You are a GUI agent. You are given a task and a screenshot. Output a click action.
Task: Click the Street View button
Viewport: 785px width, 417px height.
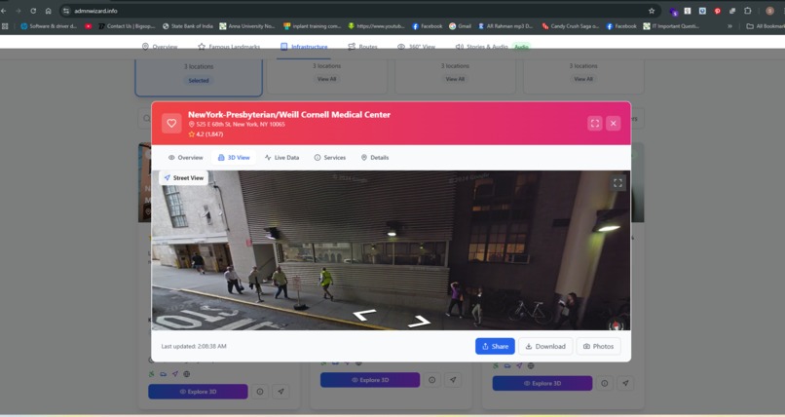click(184, 177)
